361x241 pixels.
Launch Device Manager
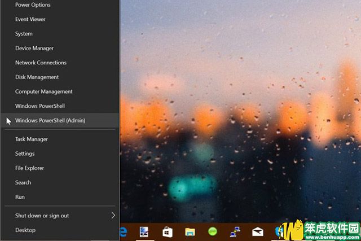click(x=60, y=48)
